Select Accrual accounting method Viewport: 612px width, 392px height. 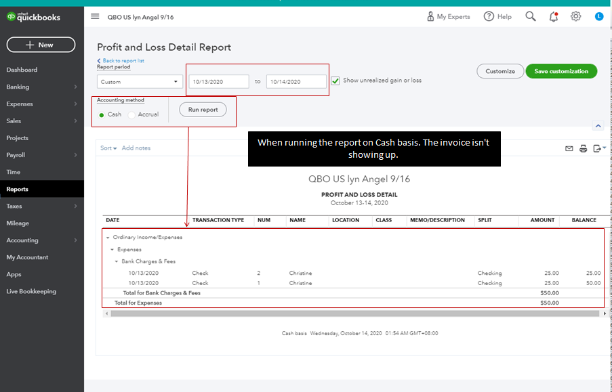131,114
